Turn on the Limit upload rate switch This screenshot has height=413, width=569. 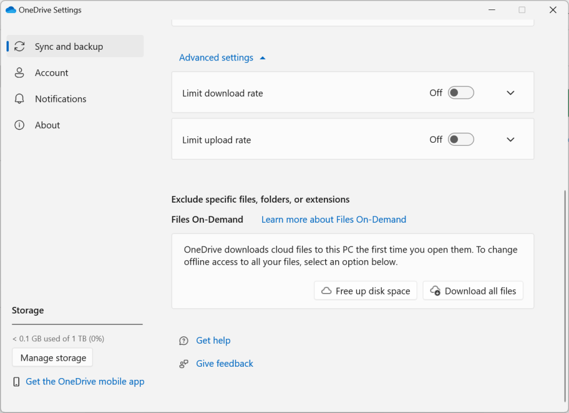pos(461,139)
